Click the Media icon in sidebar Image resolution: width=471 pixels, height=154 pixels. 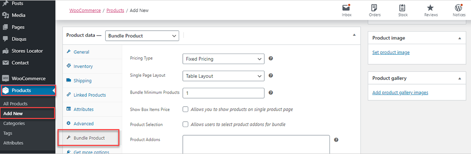tap(5, 15)
